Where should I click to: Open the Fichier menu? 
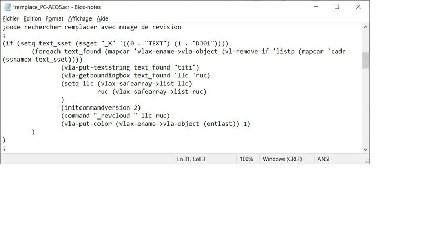click(x=11, y=18)
